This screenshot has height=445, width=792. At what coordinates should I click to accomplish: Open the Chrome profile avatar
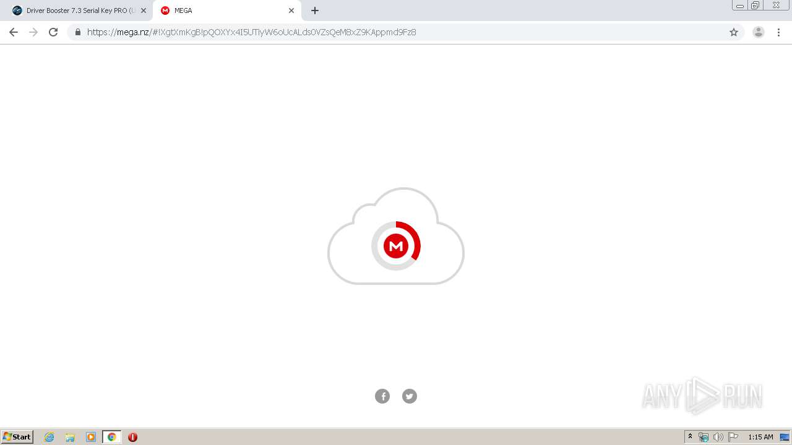point(759,32)
